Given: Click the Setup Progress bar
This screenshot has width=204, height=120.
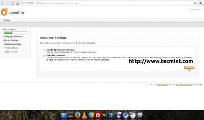Looking at the screenshot, I should [16, 33].
